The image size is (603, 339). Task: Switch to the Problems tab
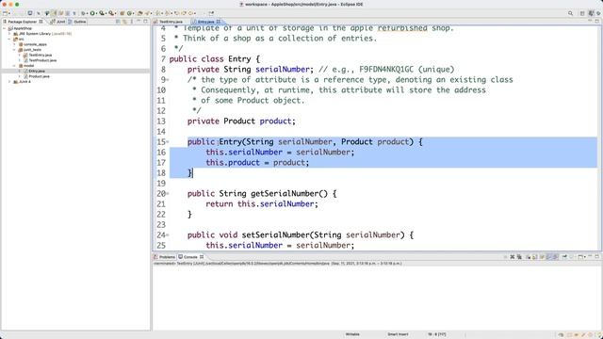pyautogui.click(x=164, y=257)
